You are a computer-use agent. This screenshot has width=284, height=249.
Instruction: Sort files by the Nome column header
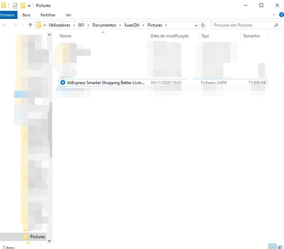coord(65,36)
